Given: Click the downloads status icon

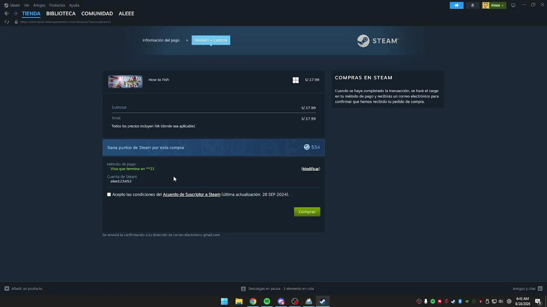Looking at the screenshot, I should (243, 289).
